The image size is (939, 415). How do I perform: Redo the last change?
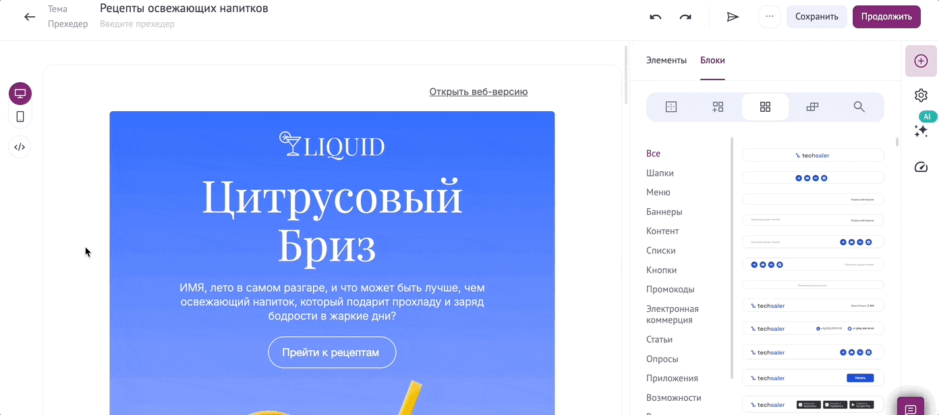tap(685, 17)
